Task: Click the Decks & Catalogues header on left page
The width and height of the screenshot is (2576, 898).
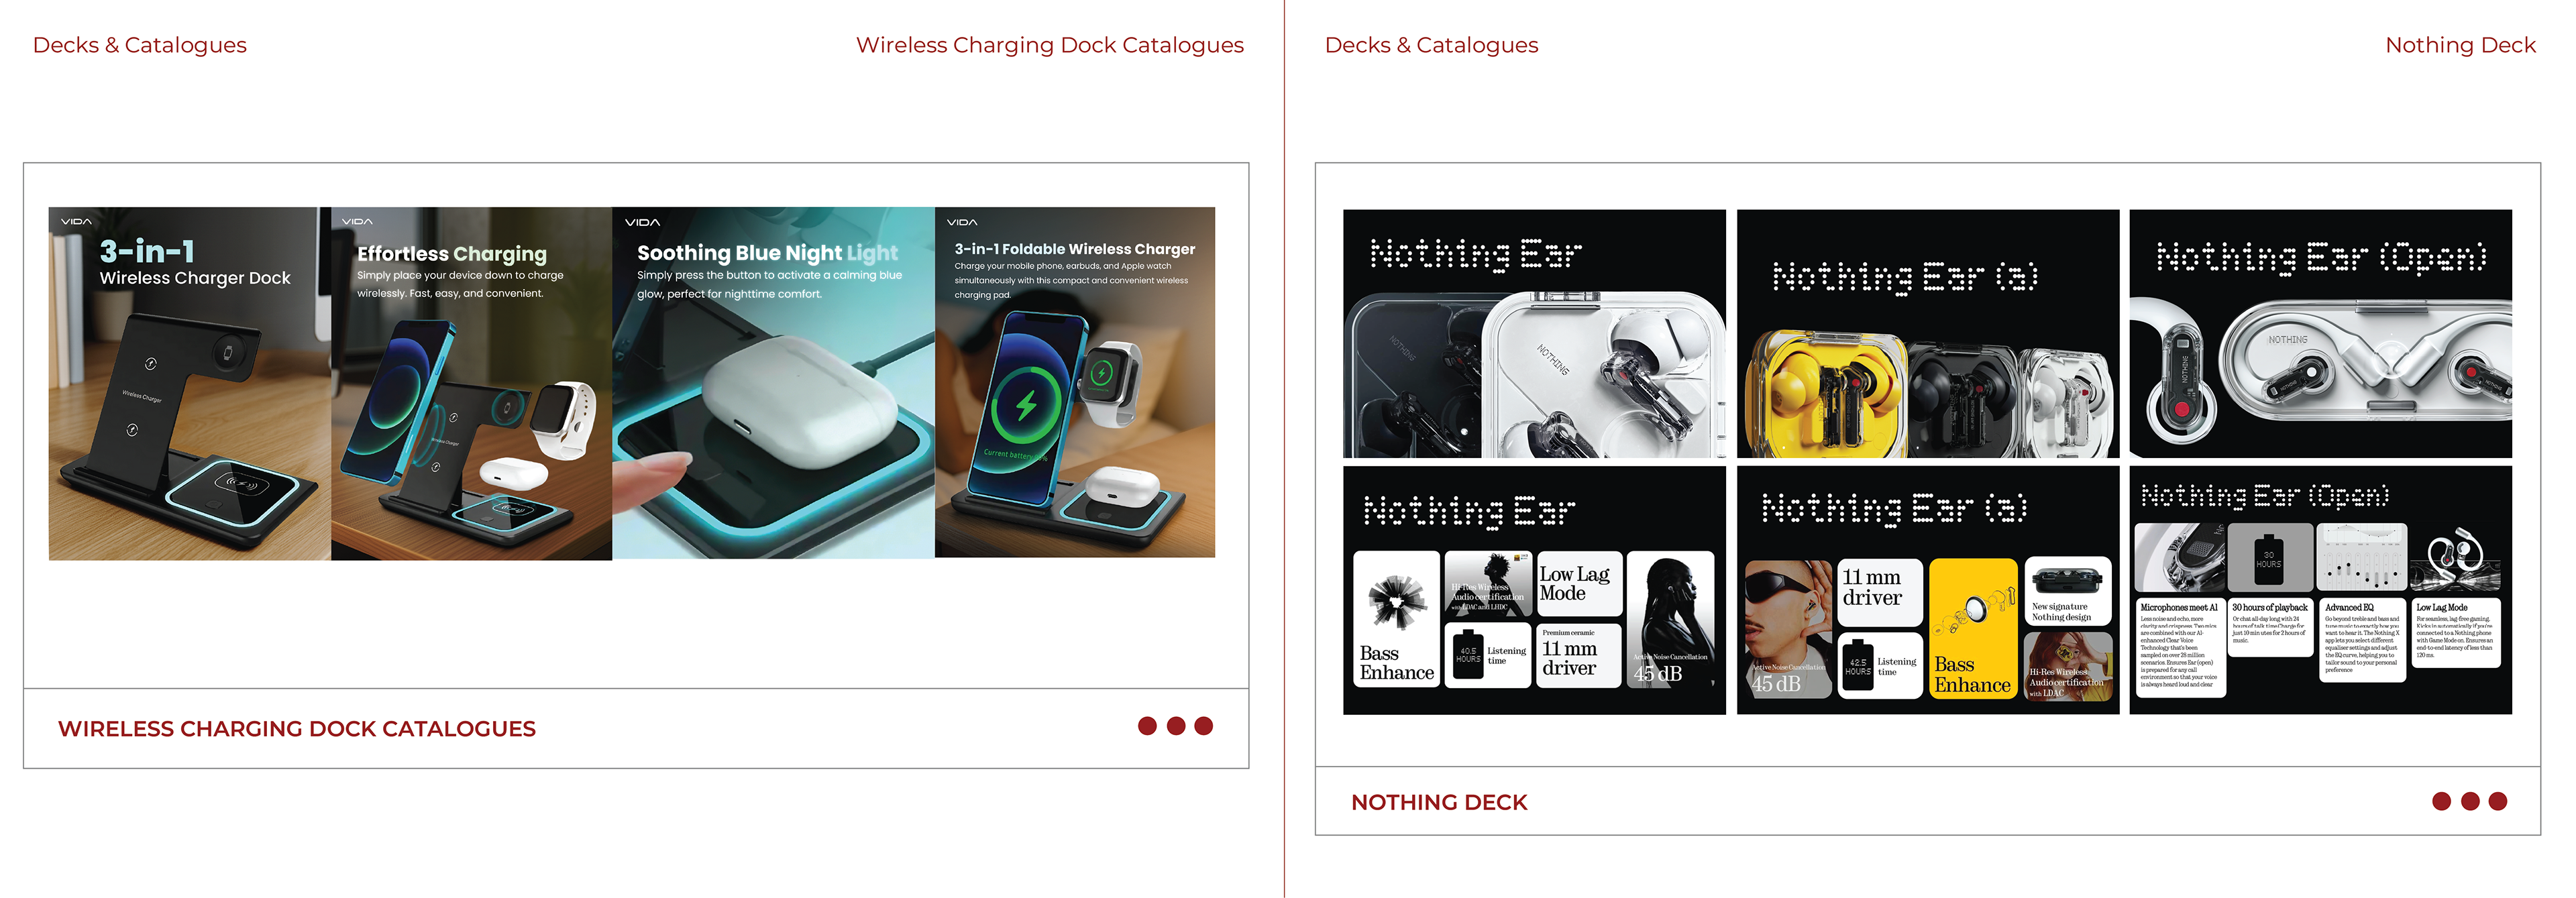Action: point(139,45)
